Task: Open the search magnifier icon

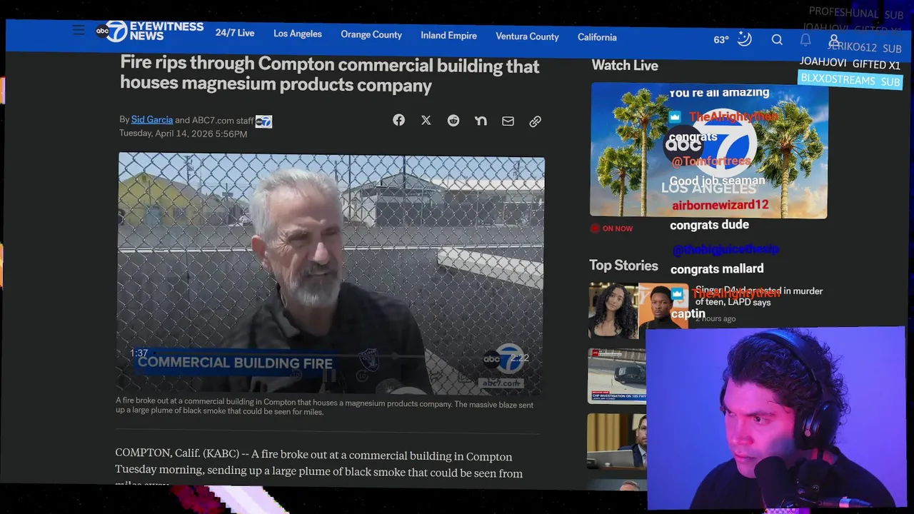Action: point(777,40)
